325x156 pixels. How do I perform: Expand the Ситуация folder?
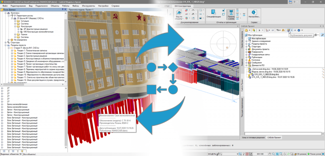[15, 21]
